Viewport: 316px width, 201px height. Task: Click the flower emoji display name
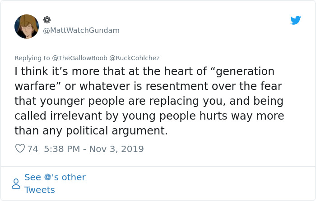pos(47,20)
